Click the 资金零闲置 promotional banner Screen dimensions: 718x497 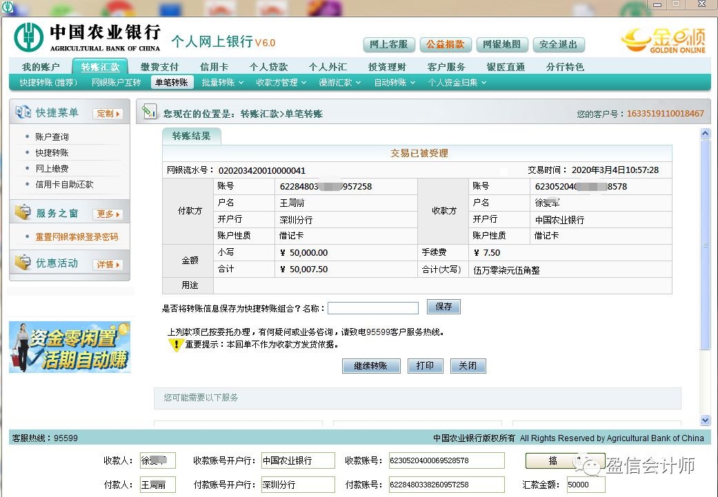(x=70, y=347)
